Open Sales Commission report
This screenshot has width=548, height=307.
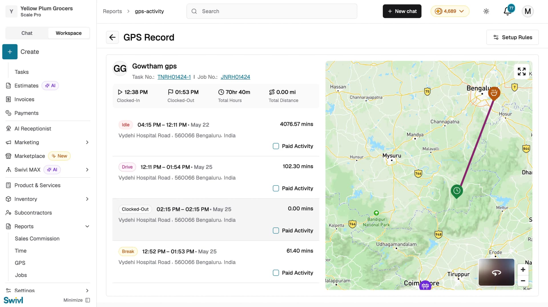(37, 239)
